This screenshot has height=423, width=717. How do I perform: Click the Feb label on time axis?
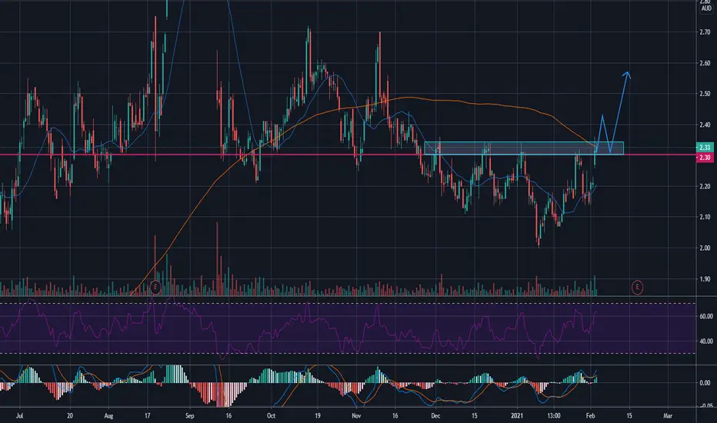tap(590, 416)
